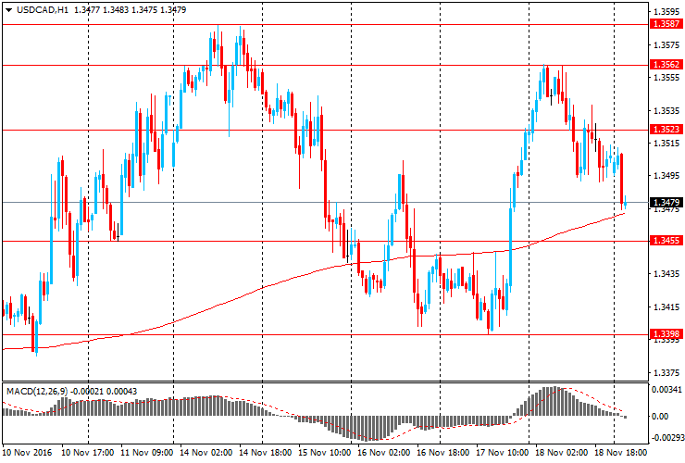Image resolution: width=685 pixels, height=463 pixels.
Task: Select the 16 Nov 02:00 time axis label
Action: click(x=383, y=452)
